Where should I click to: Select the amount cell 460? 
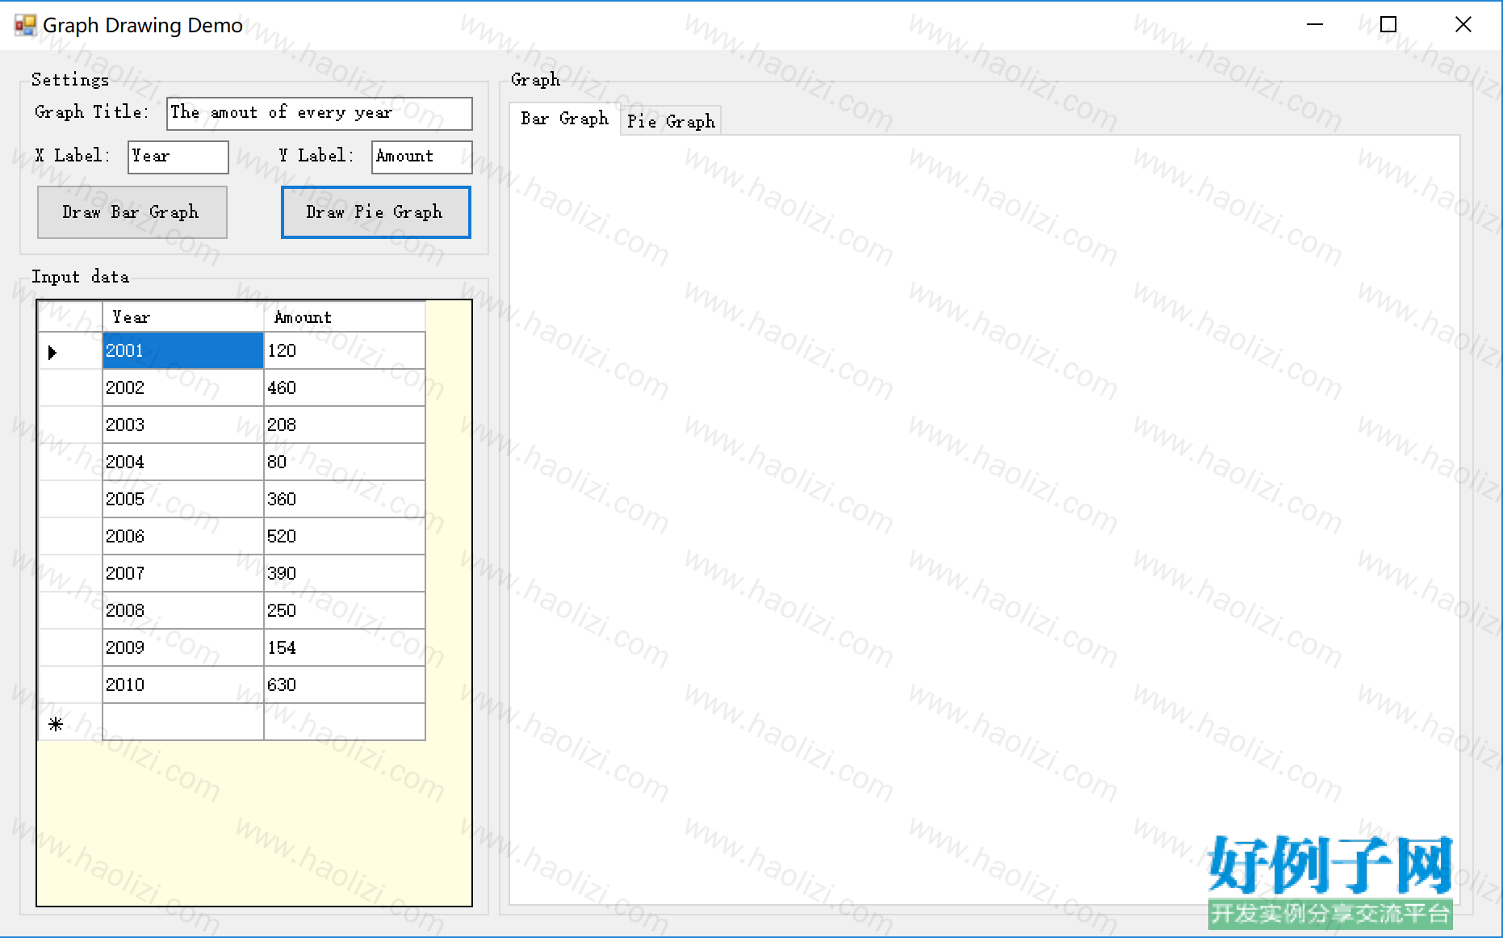(x=345, y=388)
